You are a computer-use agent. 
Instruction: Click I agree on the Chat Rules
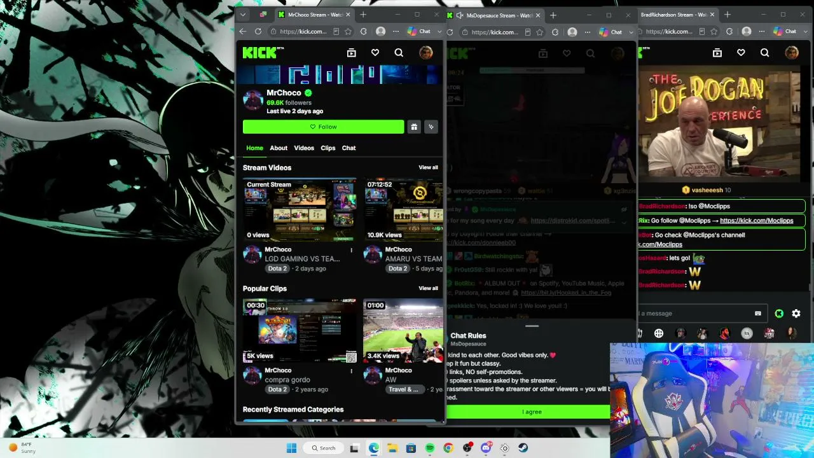[x=528, y=412]
